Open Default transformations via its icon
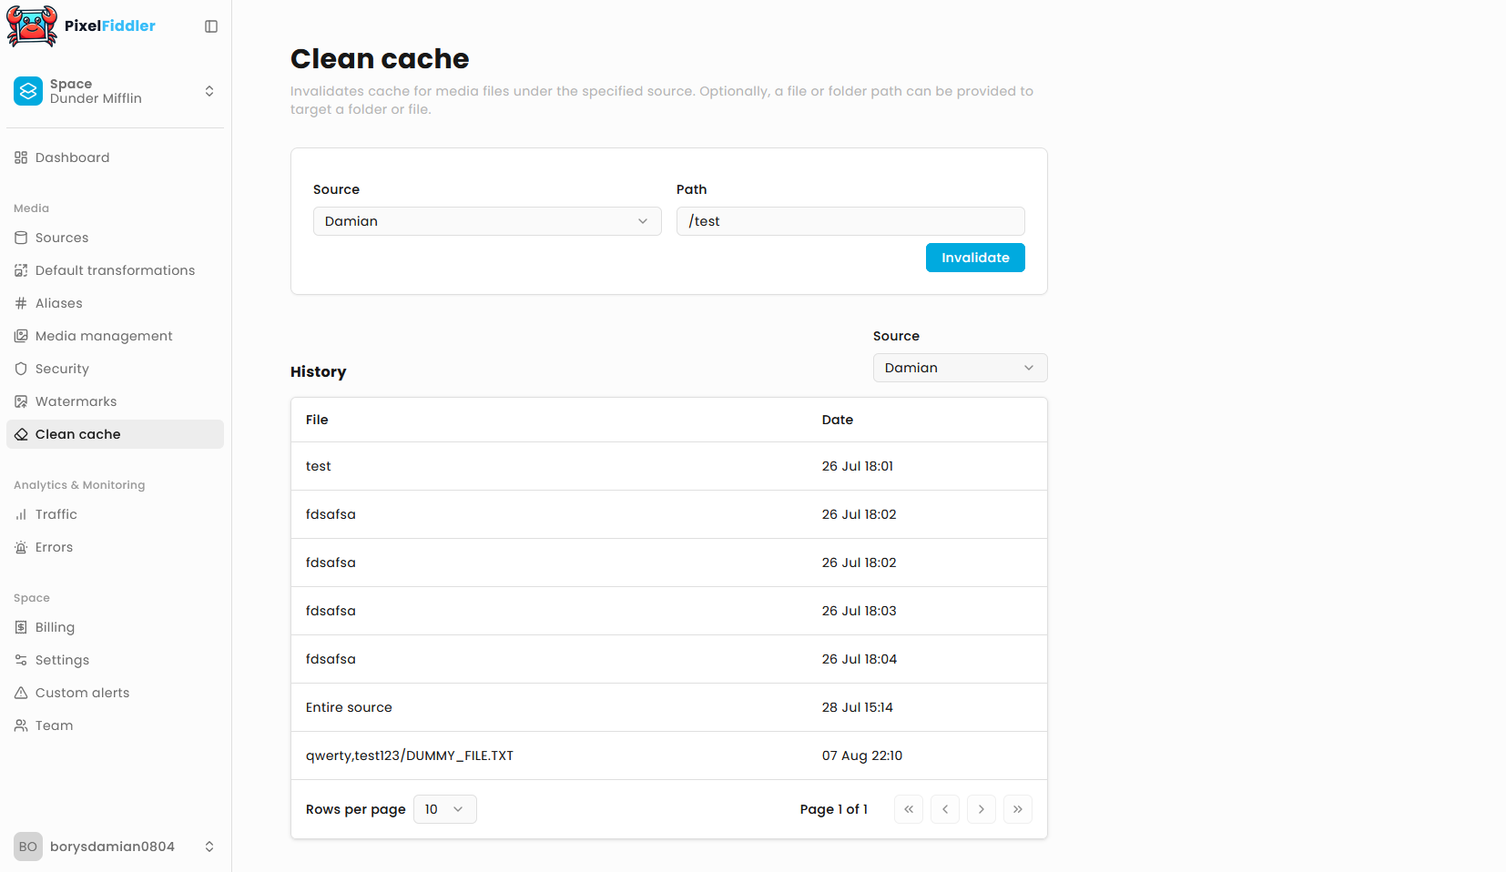Viewport: 1506px width, 872px height. (21, 270)
